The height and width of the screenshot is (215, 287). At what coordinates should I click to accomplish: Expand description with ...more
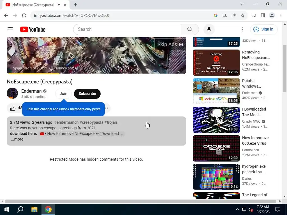[17, 139]
